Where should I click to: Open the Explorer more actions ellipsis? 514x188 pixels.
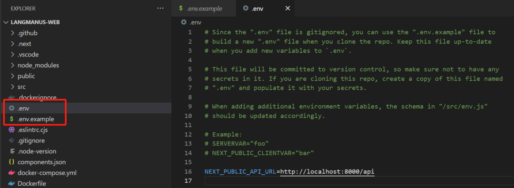point(160,8)
